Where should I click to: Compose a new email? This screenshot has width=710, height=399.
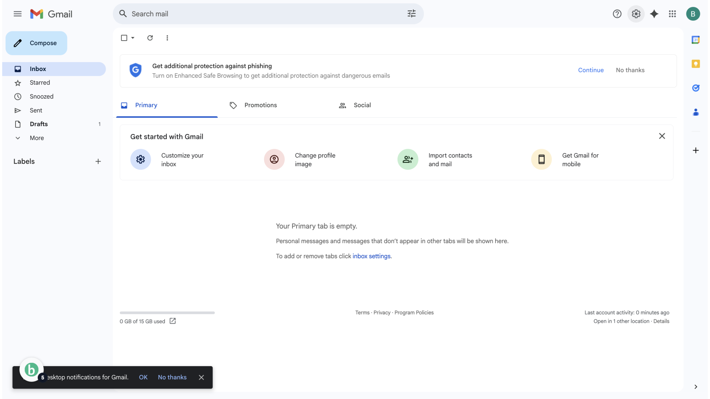pyautogui.click(x=36, y=43)
